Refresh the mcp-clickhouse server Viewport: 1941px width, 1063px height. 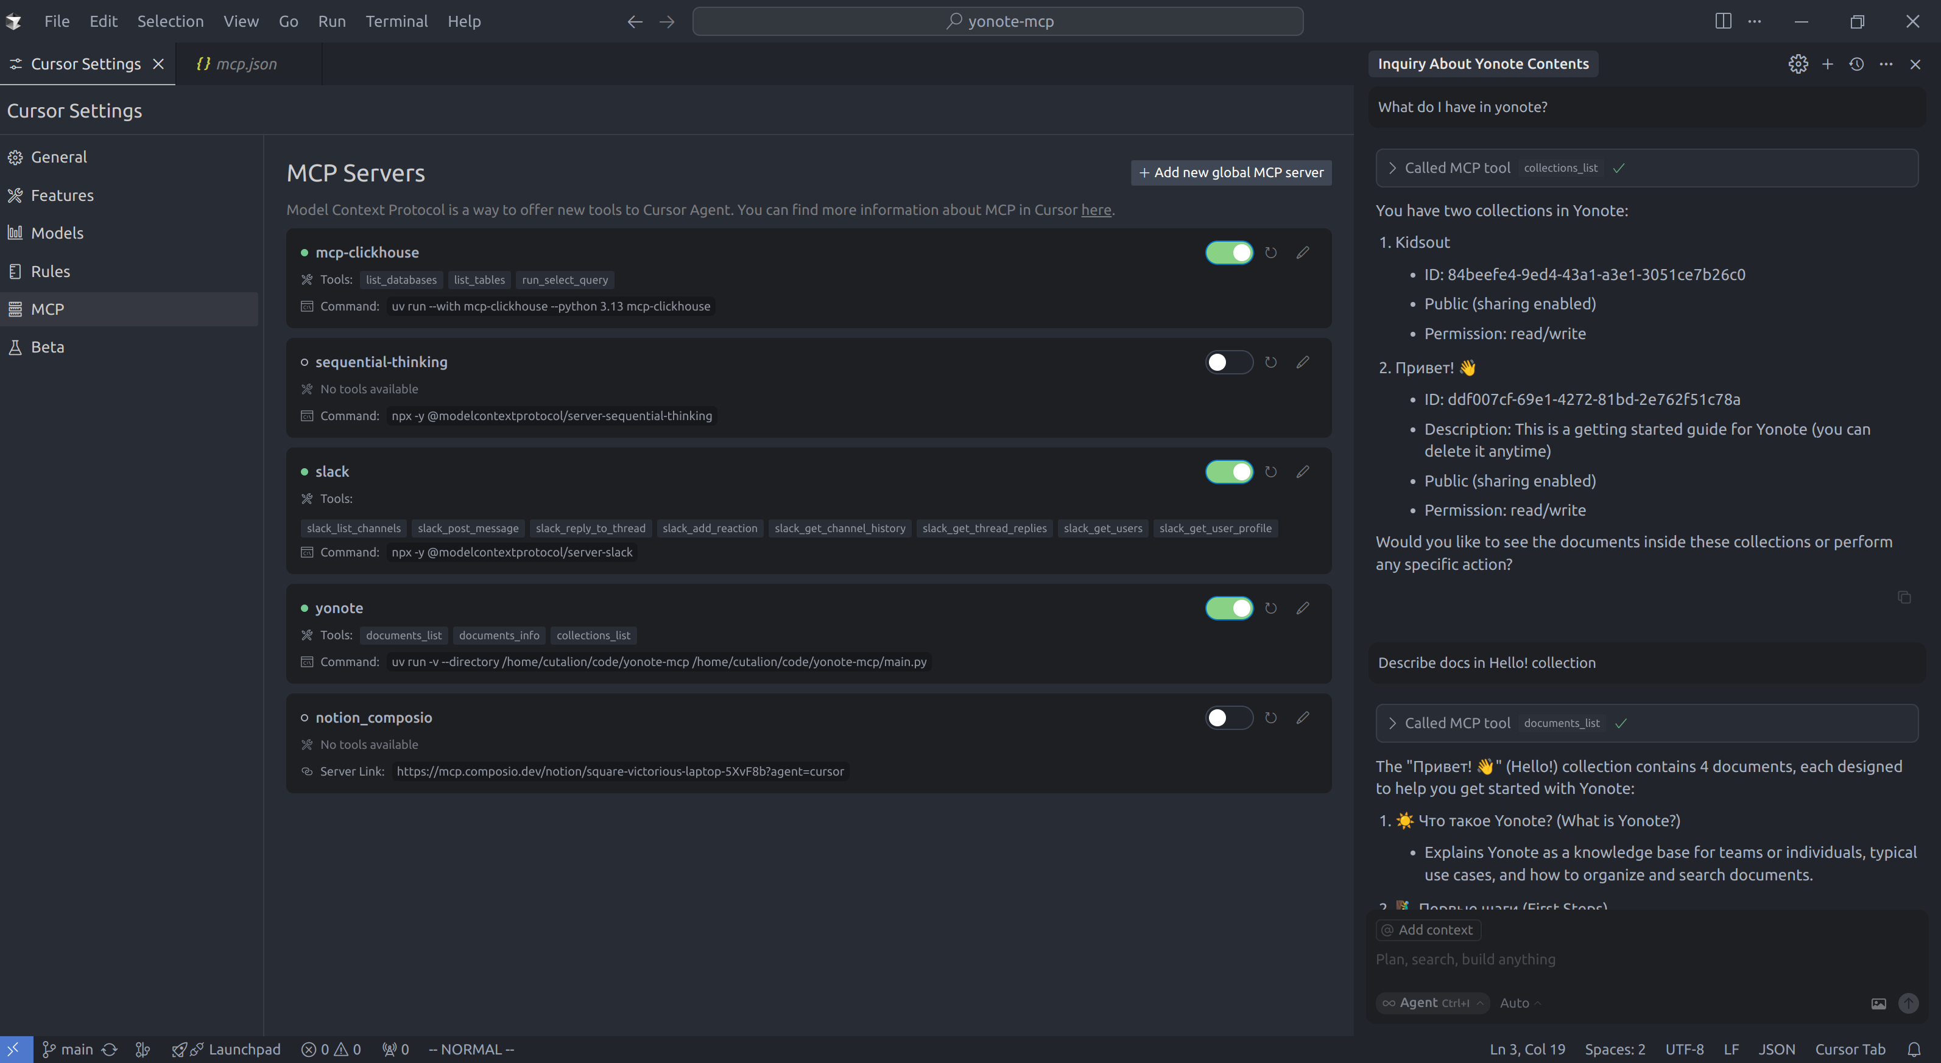pos(1270,253)
